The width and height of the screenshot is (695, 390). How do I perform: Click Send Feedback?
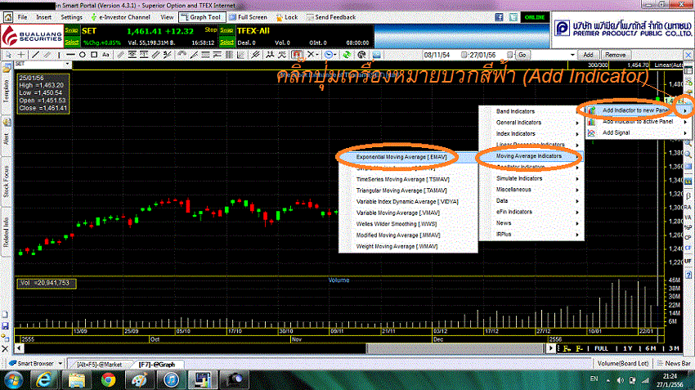point(330,17)
